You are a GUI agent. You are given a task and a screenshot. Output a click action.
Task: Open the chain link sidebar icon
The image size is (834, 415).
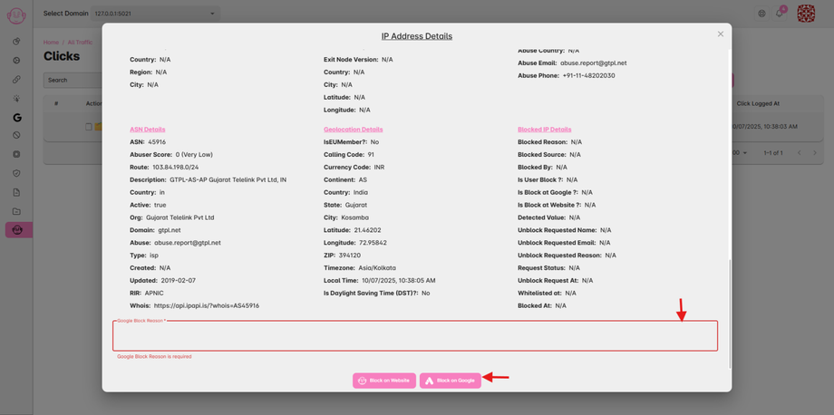pos(16,80)
